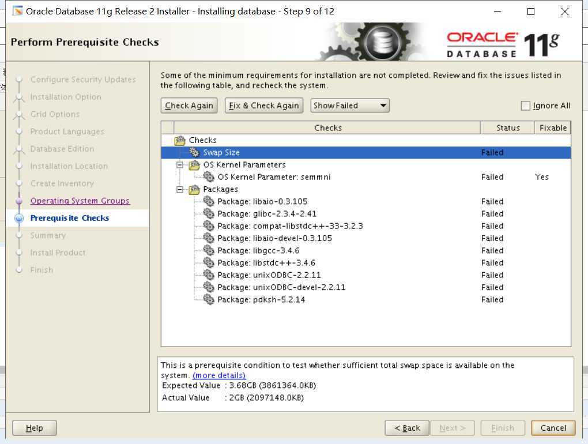Select the Create Inventory step

(x=62, y=183)
